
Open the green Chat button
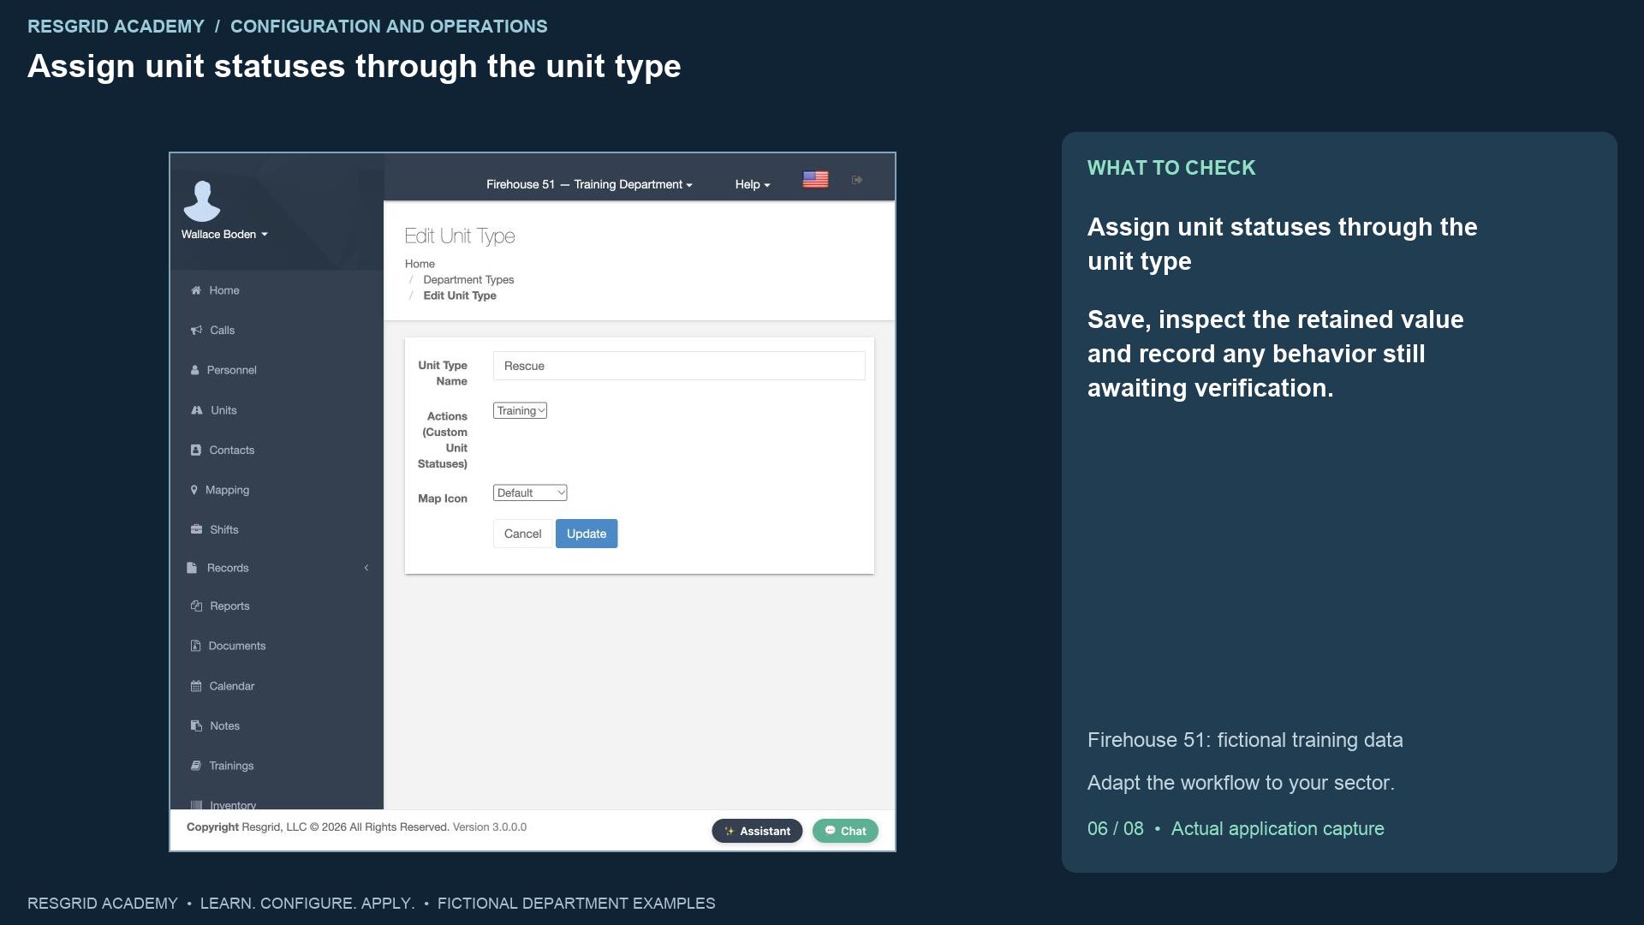845,831
